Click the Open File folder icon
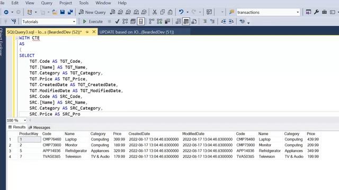The image size is (339, 190). pyautogui.click(x=55, y=12)
